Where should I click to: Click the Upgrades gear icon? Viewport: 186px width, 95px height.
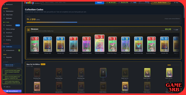click(x=4, y=58)
